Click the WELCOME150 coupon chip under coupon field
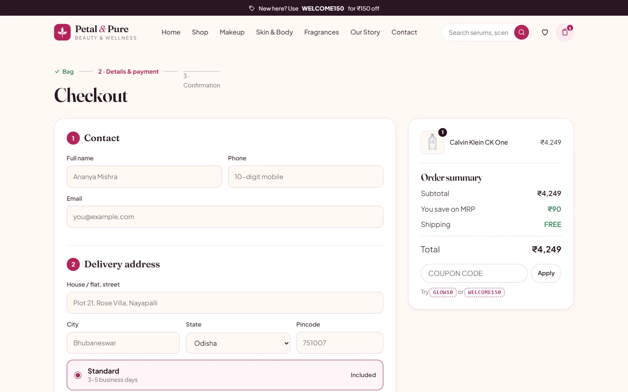This screenshot has width=628, height=392. pos(484,292)
